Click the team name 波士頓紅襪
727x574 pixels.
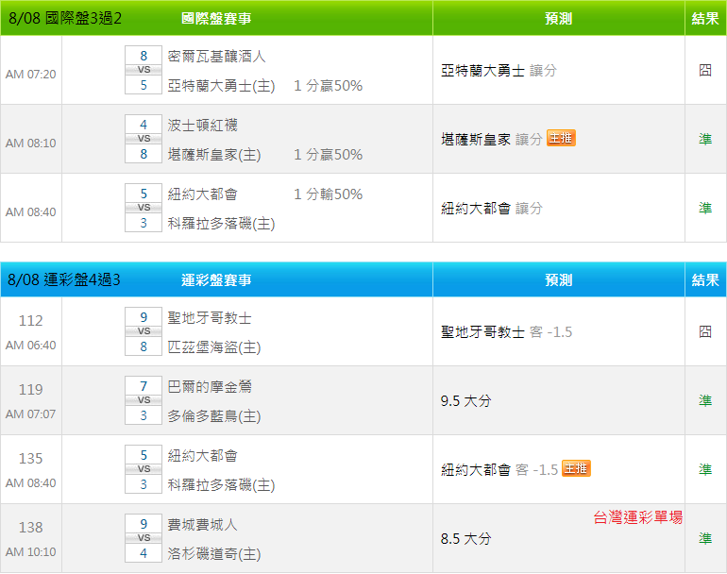pyautogui.click(x=203, y=126)
